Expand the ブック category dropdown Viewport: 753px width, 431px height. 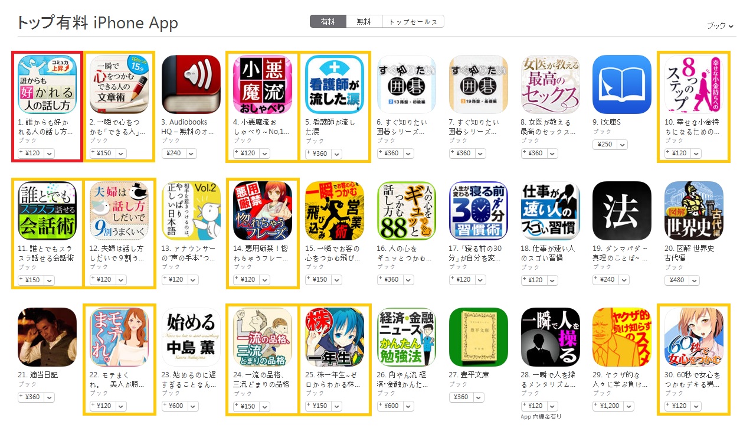tap(720, 26)
